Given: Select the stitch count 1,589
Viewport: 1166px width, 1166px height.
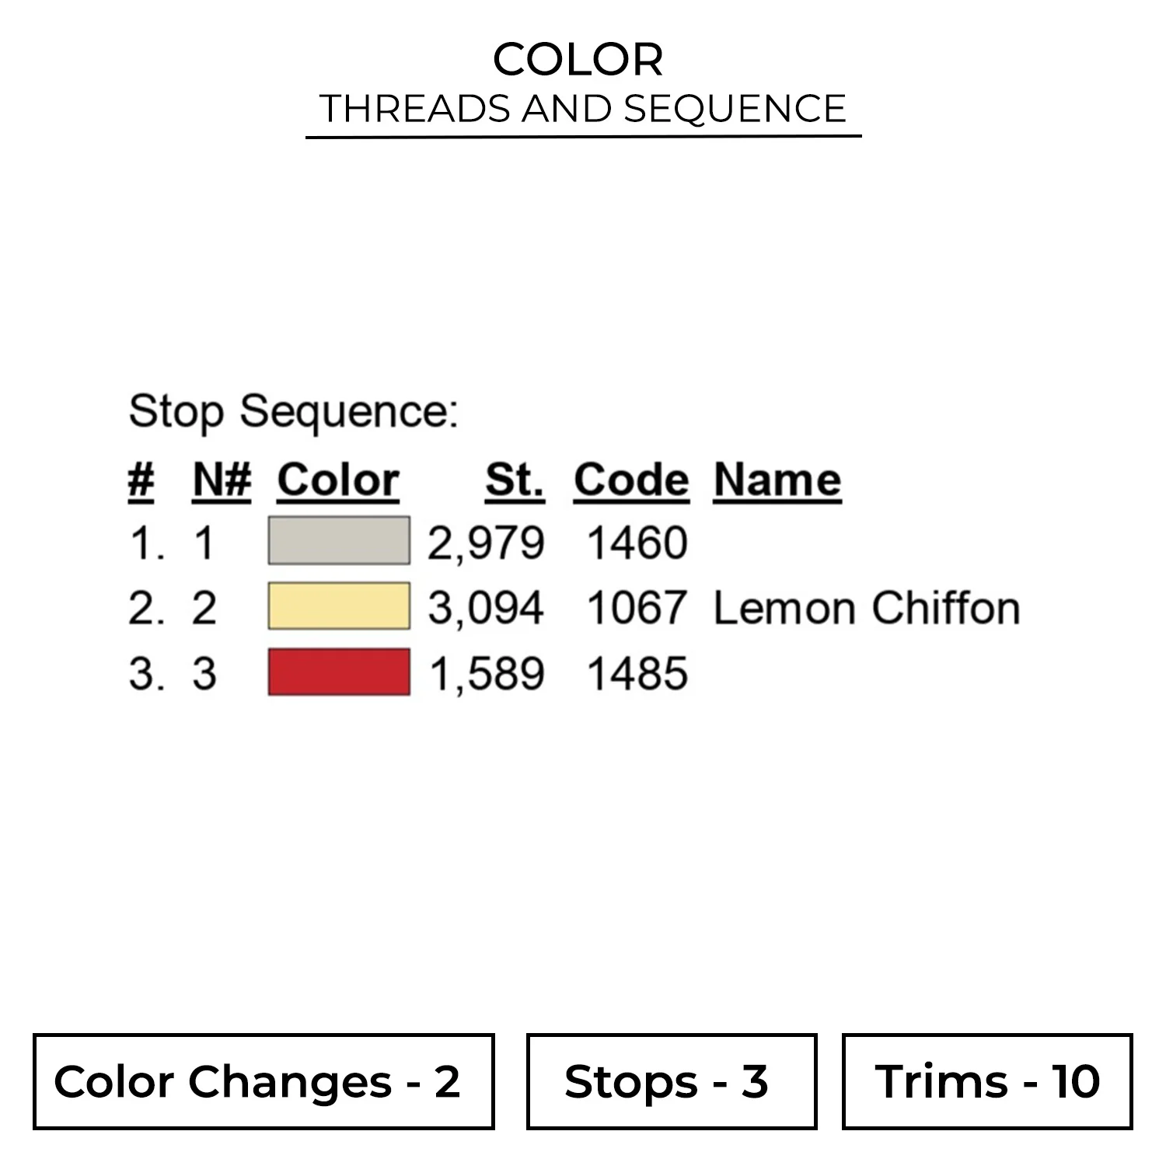Looking at the screenshot, I should [x=487, y=673].
